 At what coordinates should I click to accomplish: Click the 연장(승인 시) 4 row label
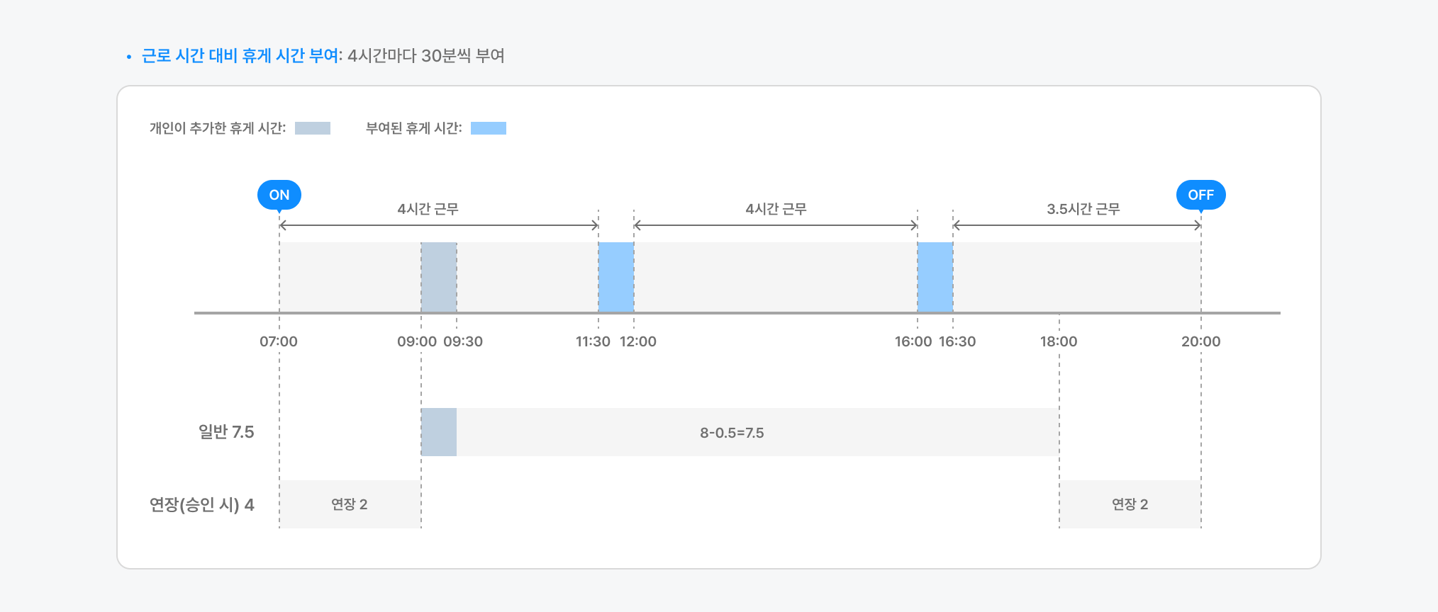tap(201, 504)
